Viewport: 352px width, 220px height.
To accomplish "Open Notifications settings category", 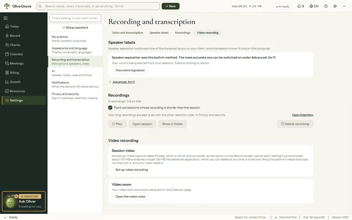I will (75, 84).
